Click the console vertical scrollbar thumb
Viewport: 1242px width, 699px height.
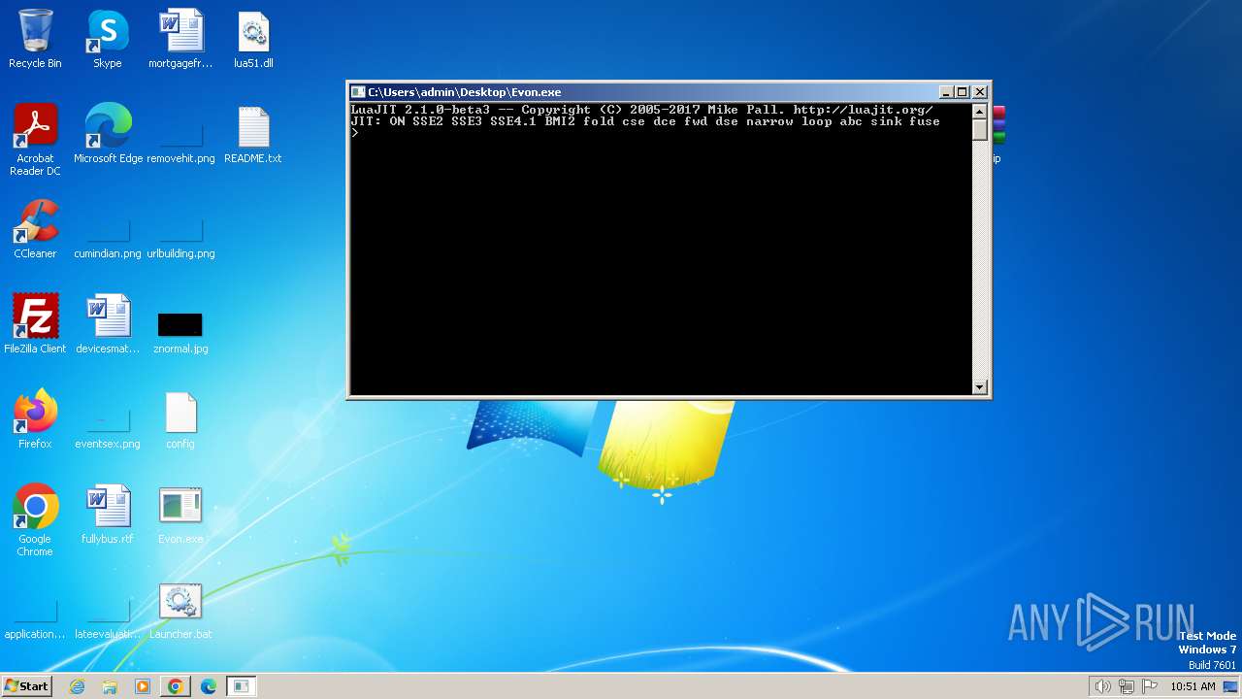click(x=980, y=129)
